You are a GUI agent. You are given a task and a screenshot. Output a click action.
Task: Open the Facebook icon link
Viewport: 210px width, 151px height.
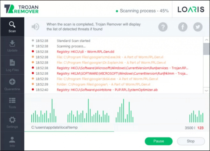click(x=183, y=27)
